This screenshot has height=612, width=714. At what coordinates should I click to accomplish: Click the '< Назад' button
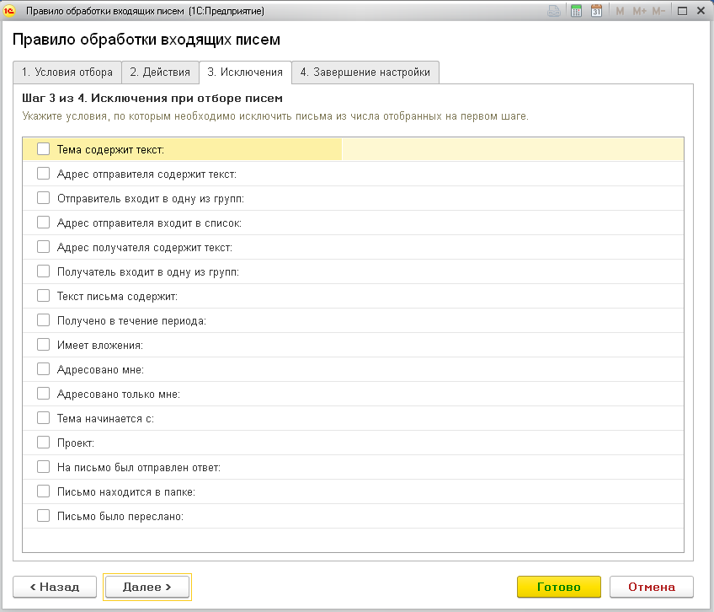point(55,587)
